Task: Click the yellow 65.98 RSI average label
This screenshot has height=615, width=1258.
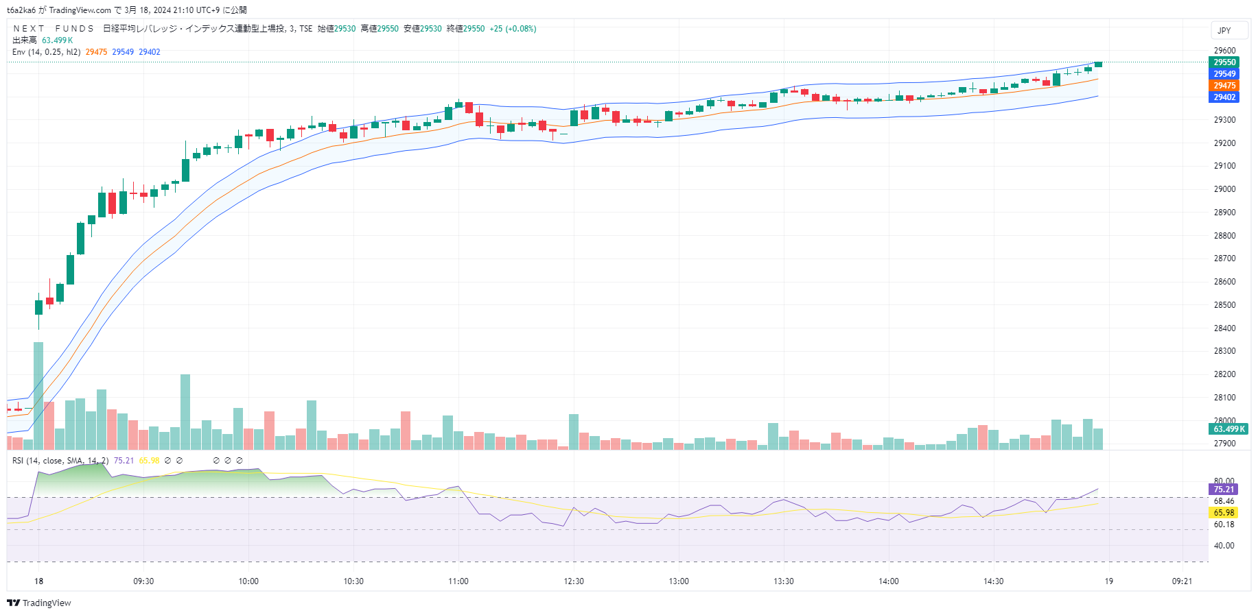Action: point(1224,513)
